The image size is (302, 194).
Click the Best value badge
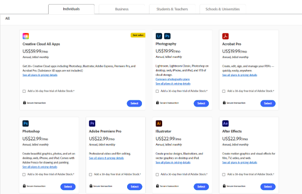138,35
